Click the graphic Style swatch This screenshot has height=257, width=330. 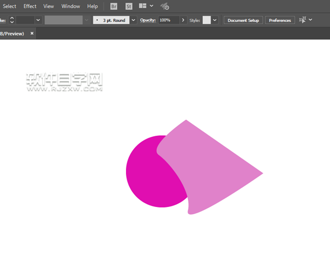(x=206, y=20)
